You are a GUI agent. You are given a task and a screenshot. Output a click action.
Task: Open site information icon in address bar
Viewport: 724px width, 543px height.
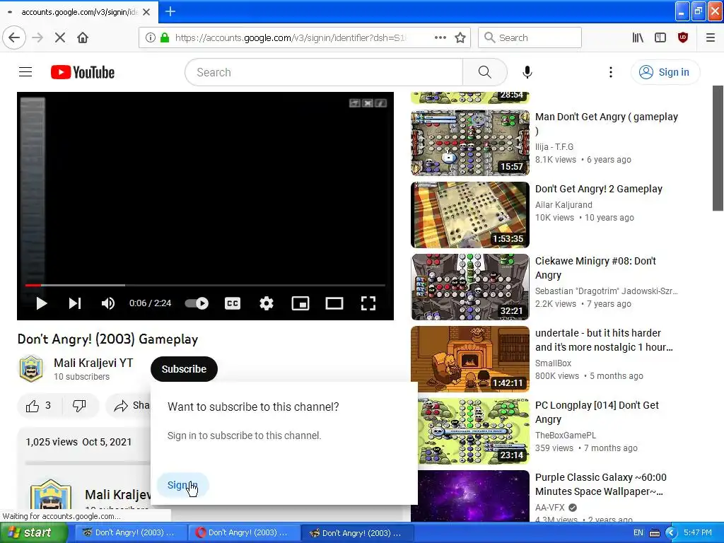tap(150, 37)
